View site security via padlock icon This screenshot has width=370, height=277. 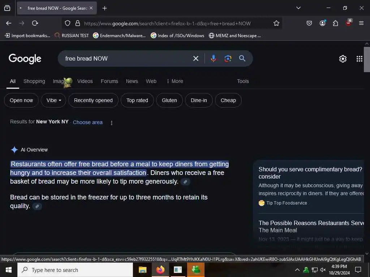click(x=78, y=23)
